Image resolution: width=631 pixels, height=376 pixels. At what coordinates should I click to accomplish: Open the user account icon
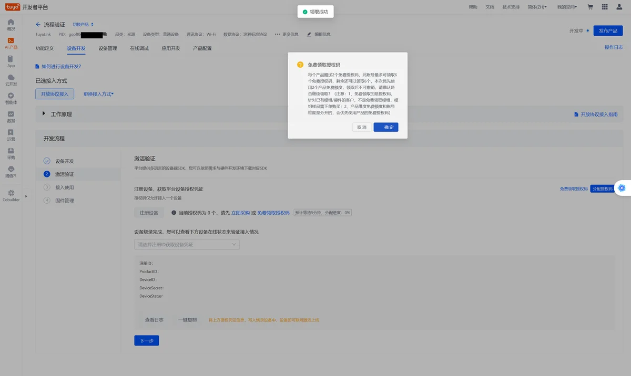click(619, 7)
